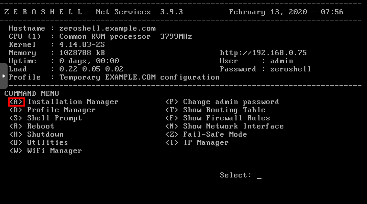This screenshot has width=367, height=204.
Task: Select the <A> Installation Manager key
Action: tap(16, 102)
